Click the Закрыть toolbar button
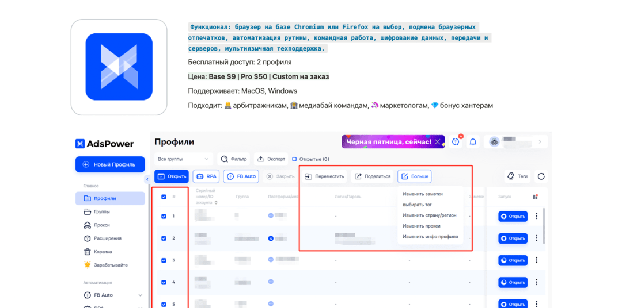Screen dimensions: 622x308 point(280,176)
